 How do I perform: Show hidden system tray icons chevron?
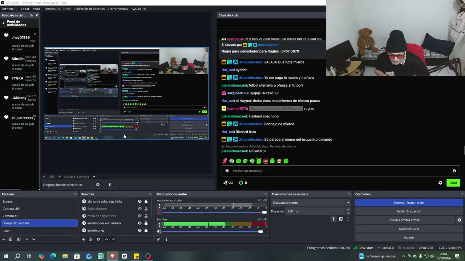[403, 256]
